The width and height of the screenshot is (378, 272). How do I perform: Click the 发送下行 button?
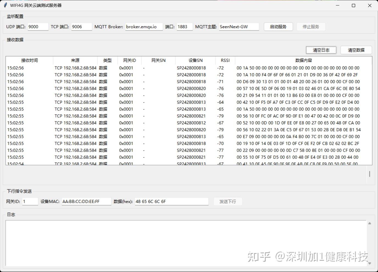(x=228, y=201)
